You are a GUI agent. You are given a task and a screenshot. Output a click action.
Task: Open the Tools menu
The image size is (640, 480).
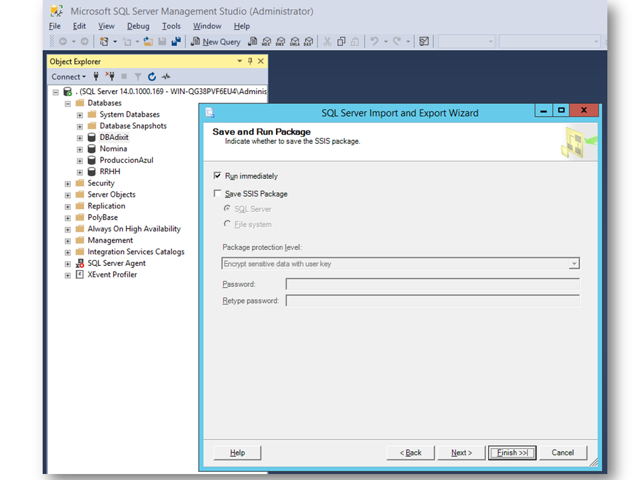click(x=171, y=26)
